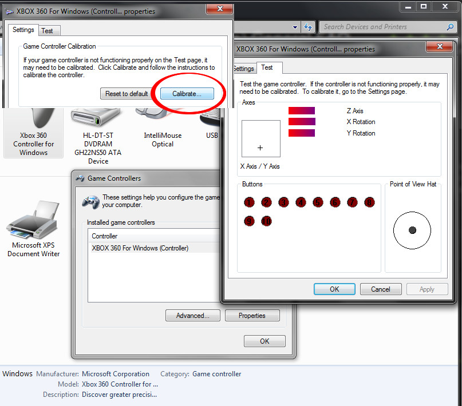The width and height of the screenshot is (462, 406).
Task: Click OK in Game Controllers window
Action: pyautogui.click(x=264, y=341)
